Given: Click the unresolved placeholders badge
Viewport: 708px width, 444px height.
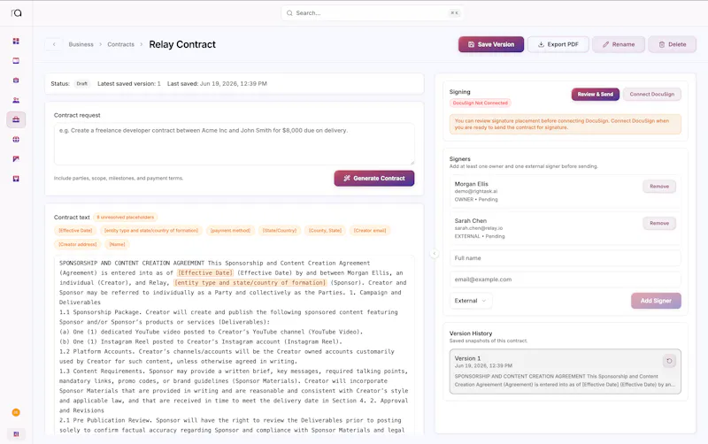Looking at the screenshot, I should coord(126,217).
